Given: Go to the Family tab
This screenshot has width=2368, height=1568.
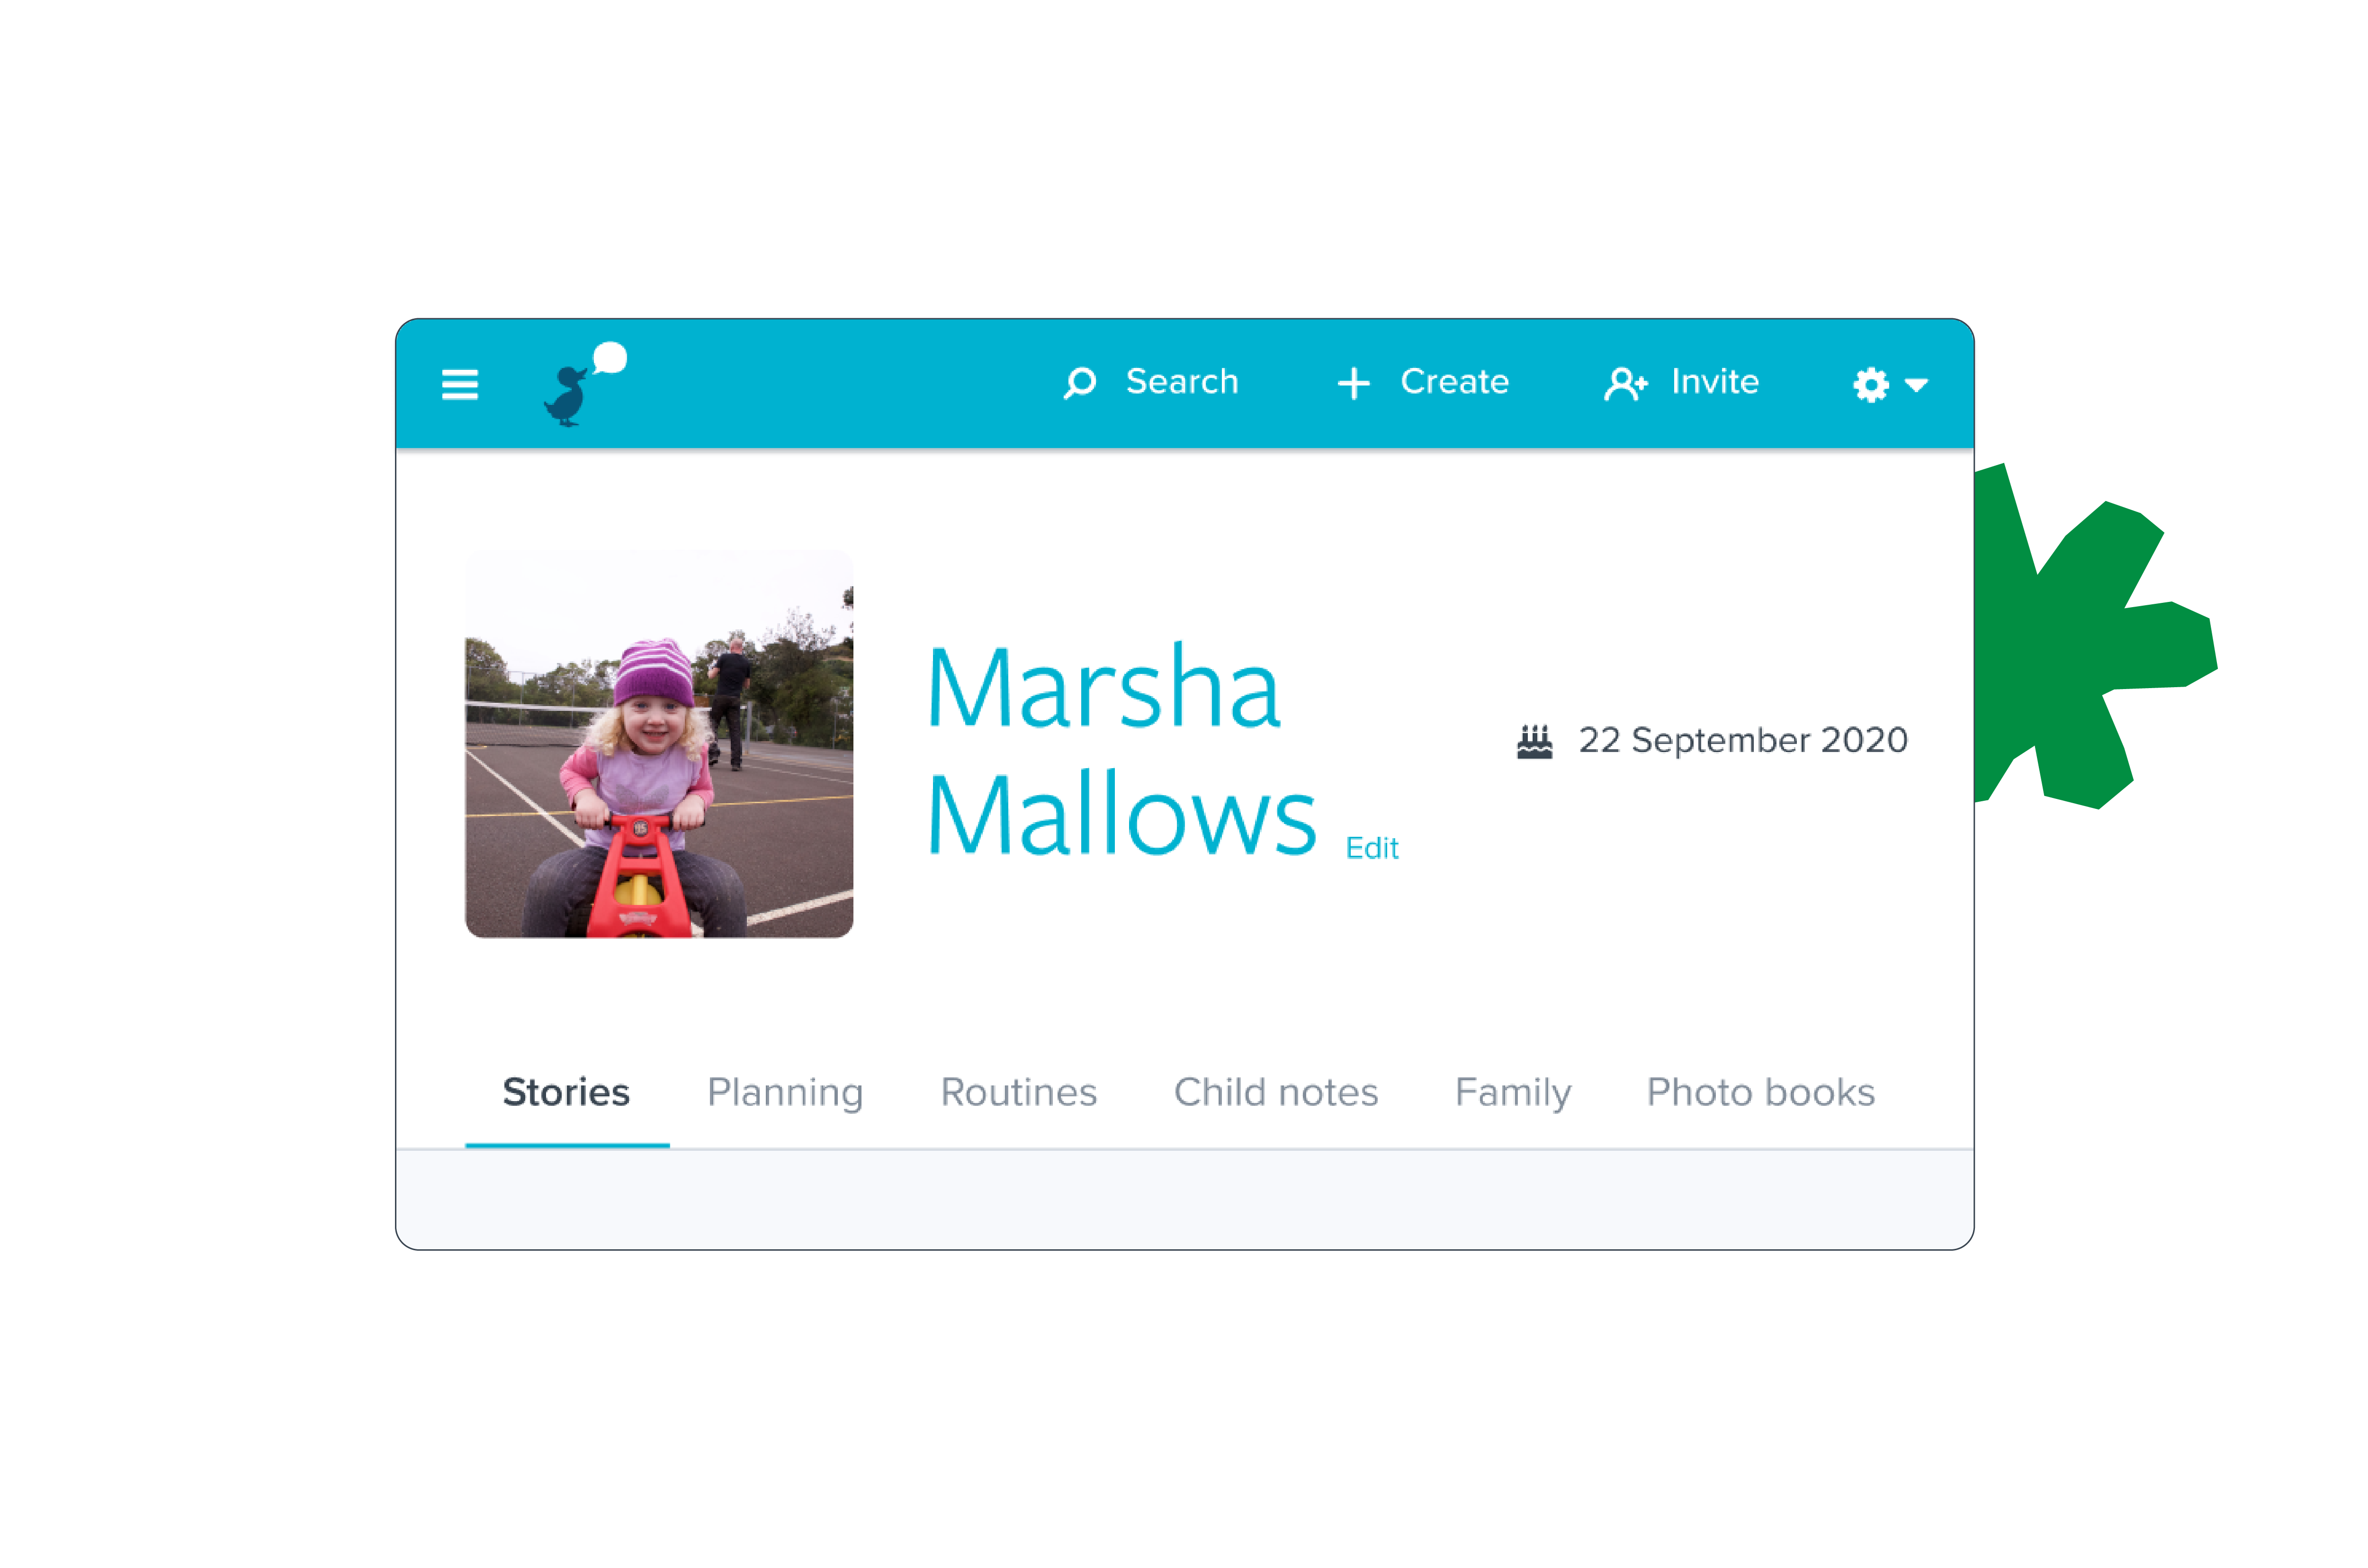Looking at the screenshot, I should 1513,1093.
